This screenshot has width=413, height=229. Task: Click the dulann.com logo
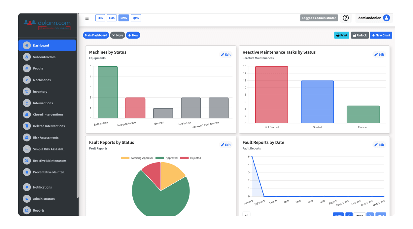coord(47,25)
